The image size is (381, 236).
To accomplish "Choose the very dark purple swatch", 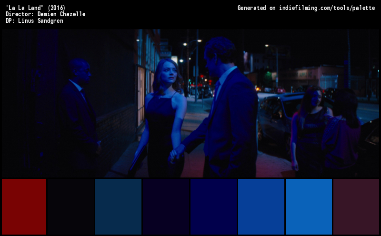I will (166, 206).
